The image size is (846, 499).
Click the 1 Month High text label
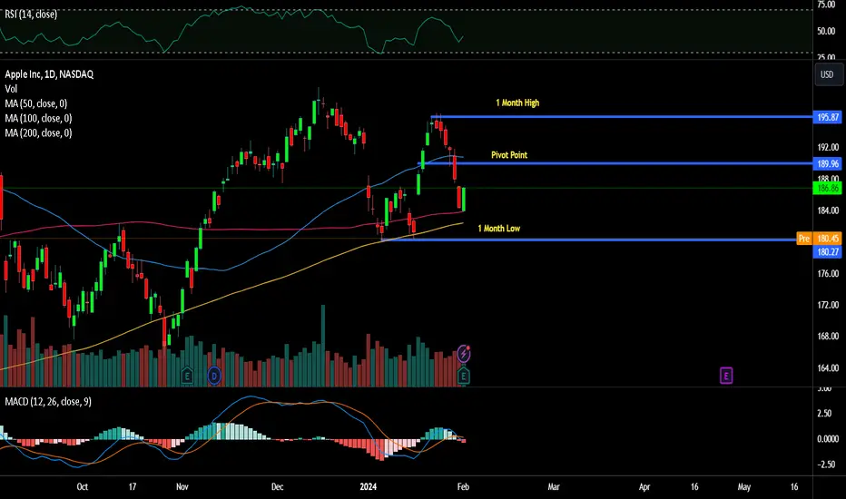(517, 103)
